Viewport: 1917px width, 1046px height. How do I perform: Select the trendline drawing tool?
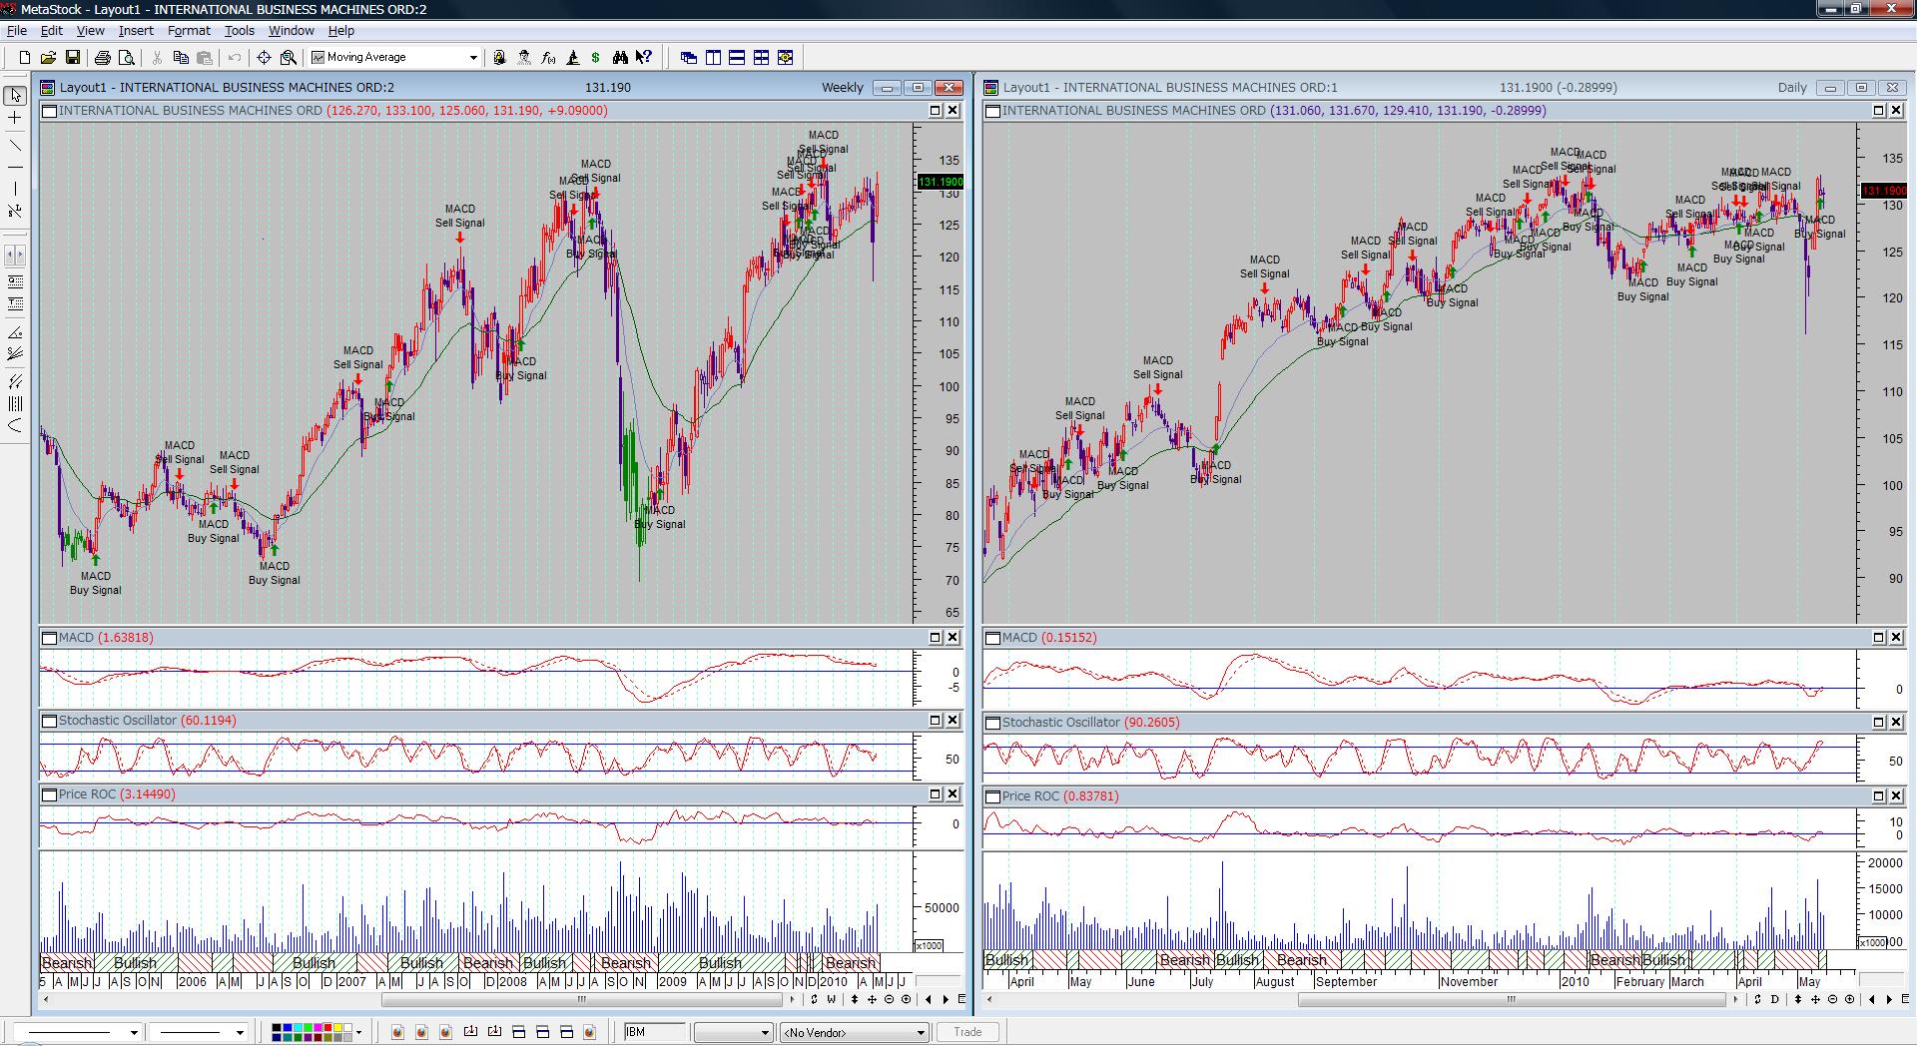click(x=15, y=145)
